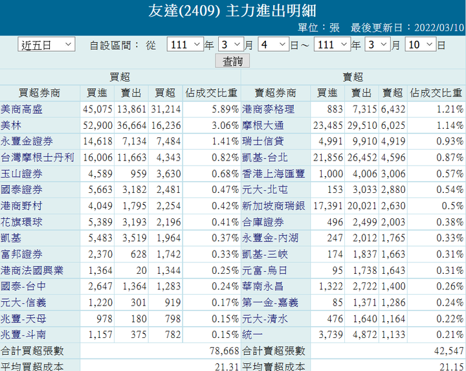Select total net-buy value 78,668
Viewport: 466px width, 371px height.
click(225, 351)
